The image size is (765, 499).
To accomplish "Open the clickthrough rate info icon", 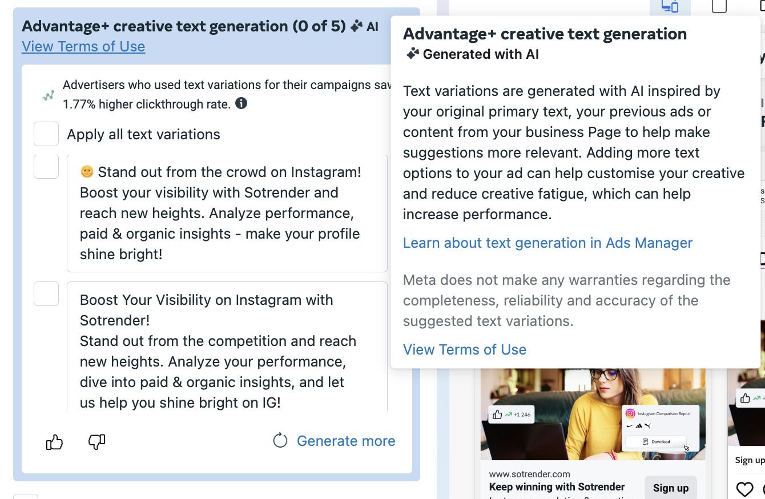I will pos(241,103).
